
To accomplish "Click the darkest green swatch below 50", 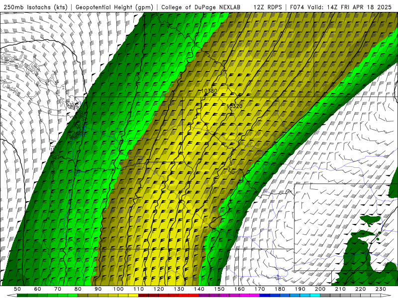I will [22, 296].
